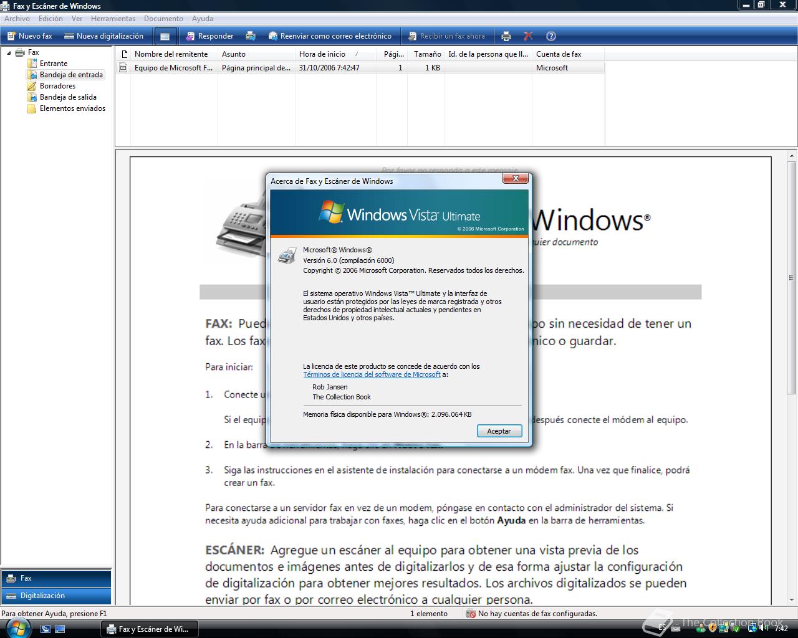Click the ES language indicator in the tray
Viewport: 798px width, 638px height.
point(662,629)
